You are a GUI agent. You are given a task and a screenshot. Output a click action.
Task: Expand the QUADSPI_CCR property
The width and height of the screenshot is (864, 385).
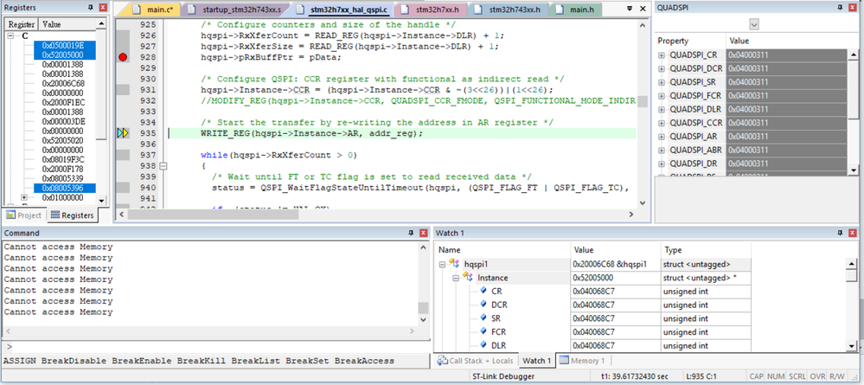(x=662, y=123)
